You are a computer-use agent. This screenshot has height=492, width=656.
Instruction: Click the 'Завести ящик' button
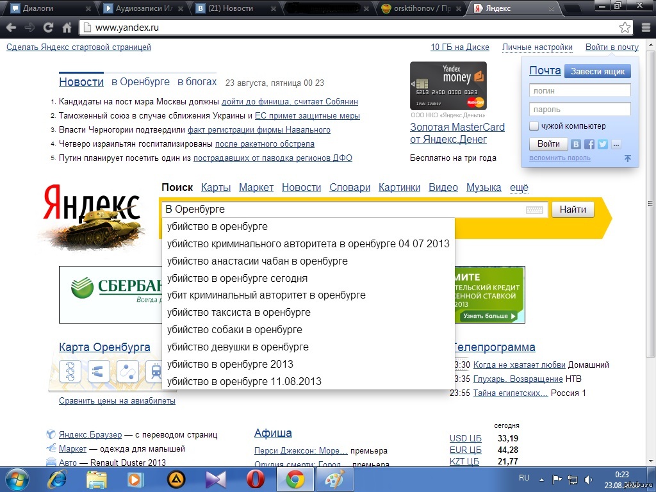pos(597,72)
